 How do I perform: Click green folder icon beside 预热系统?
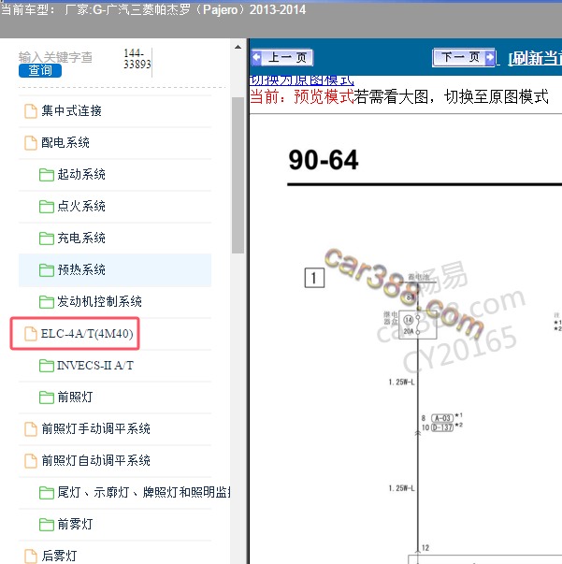coord(47,270)
